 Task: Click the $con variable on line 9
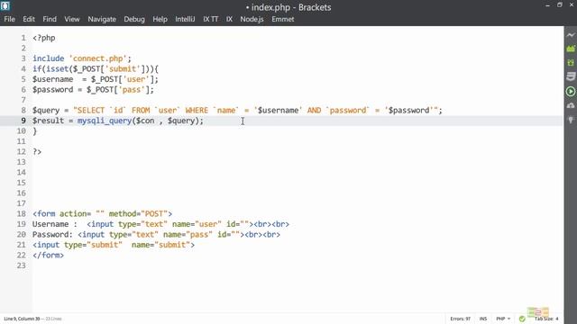click(145, 121)
